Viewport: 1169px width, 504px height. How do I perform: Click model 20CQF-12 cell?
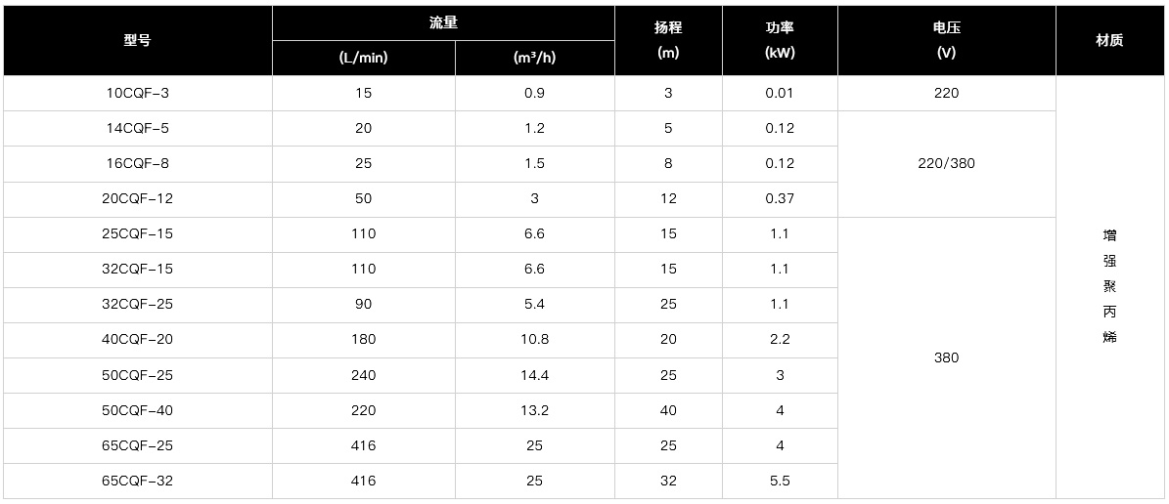137,199
